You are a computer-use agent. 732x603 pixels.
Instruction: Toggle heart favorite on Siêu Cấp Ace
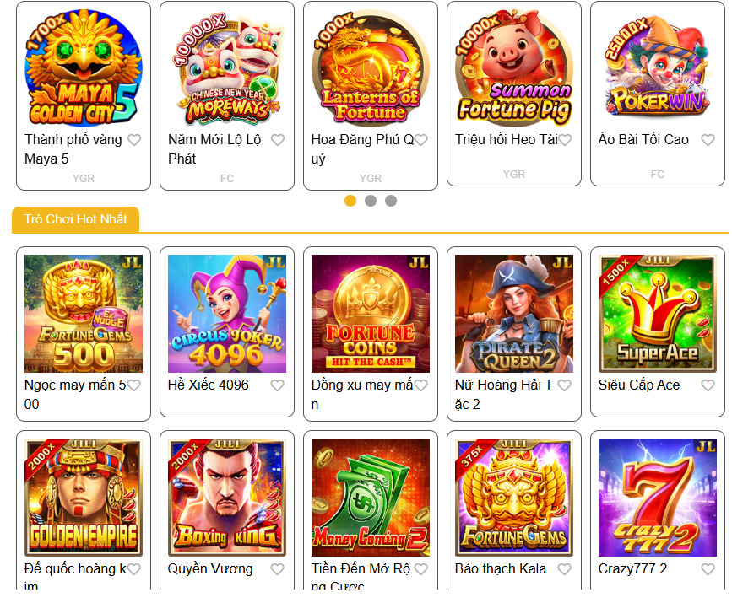708,385
